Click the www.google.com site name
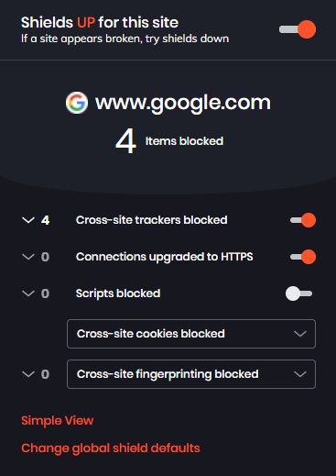336x476 pixels. (183, 103)
